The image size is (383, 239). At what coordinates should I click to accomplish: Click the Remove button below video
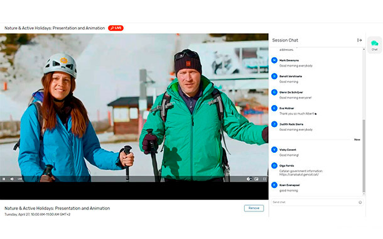click(x=254, y=208)
